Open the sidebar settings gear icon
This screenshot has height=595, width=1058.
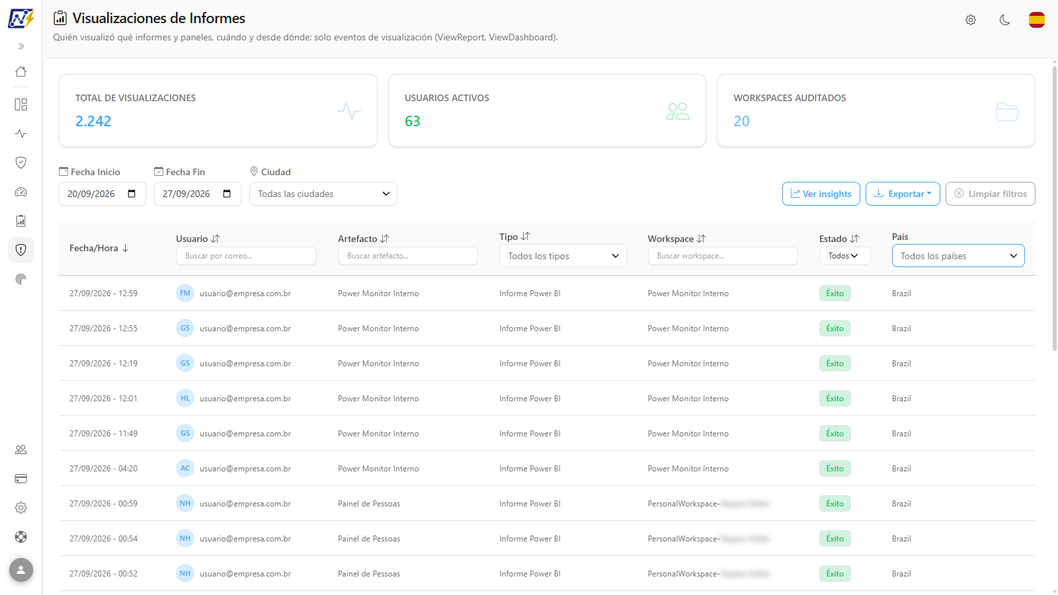pyautogui.click(x=21, y=508)
